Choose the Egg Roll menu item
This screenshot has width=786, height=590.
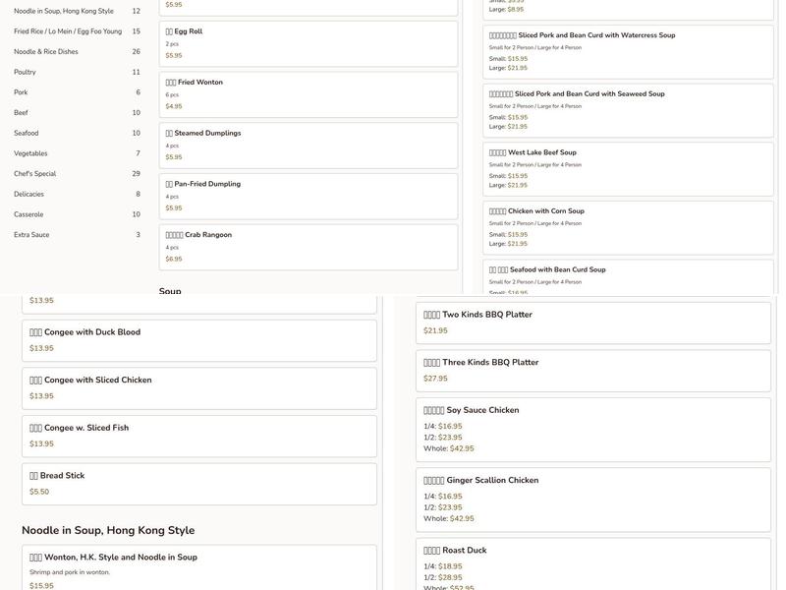tap(308, 43)
